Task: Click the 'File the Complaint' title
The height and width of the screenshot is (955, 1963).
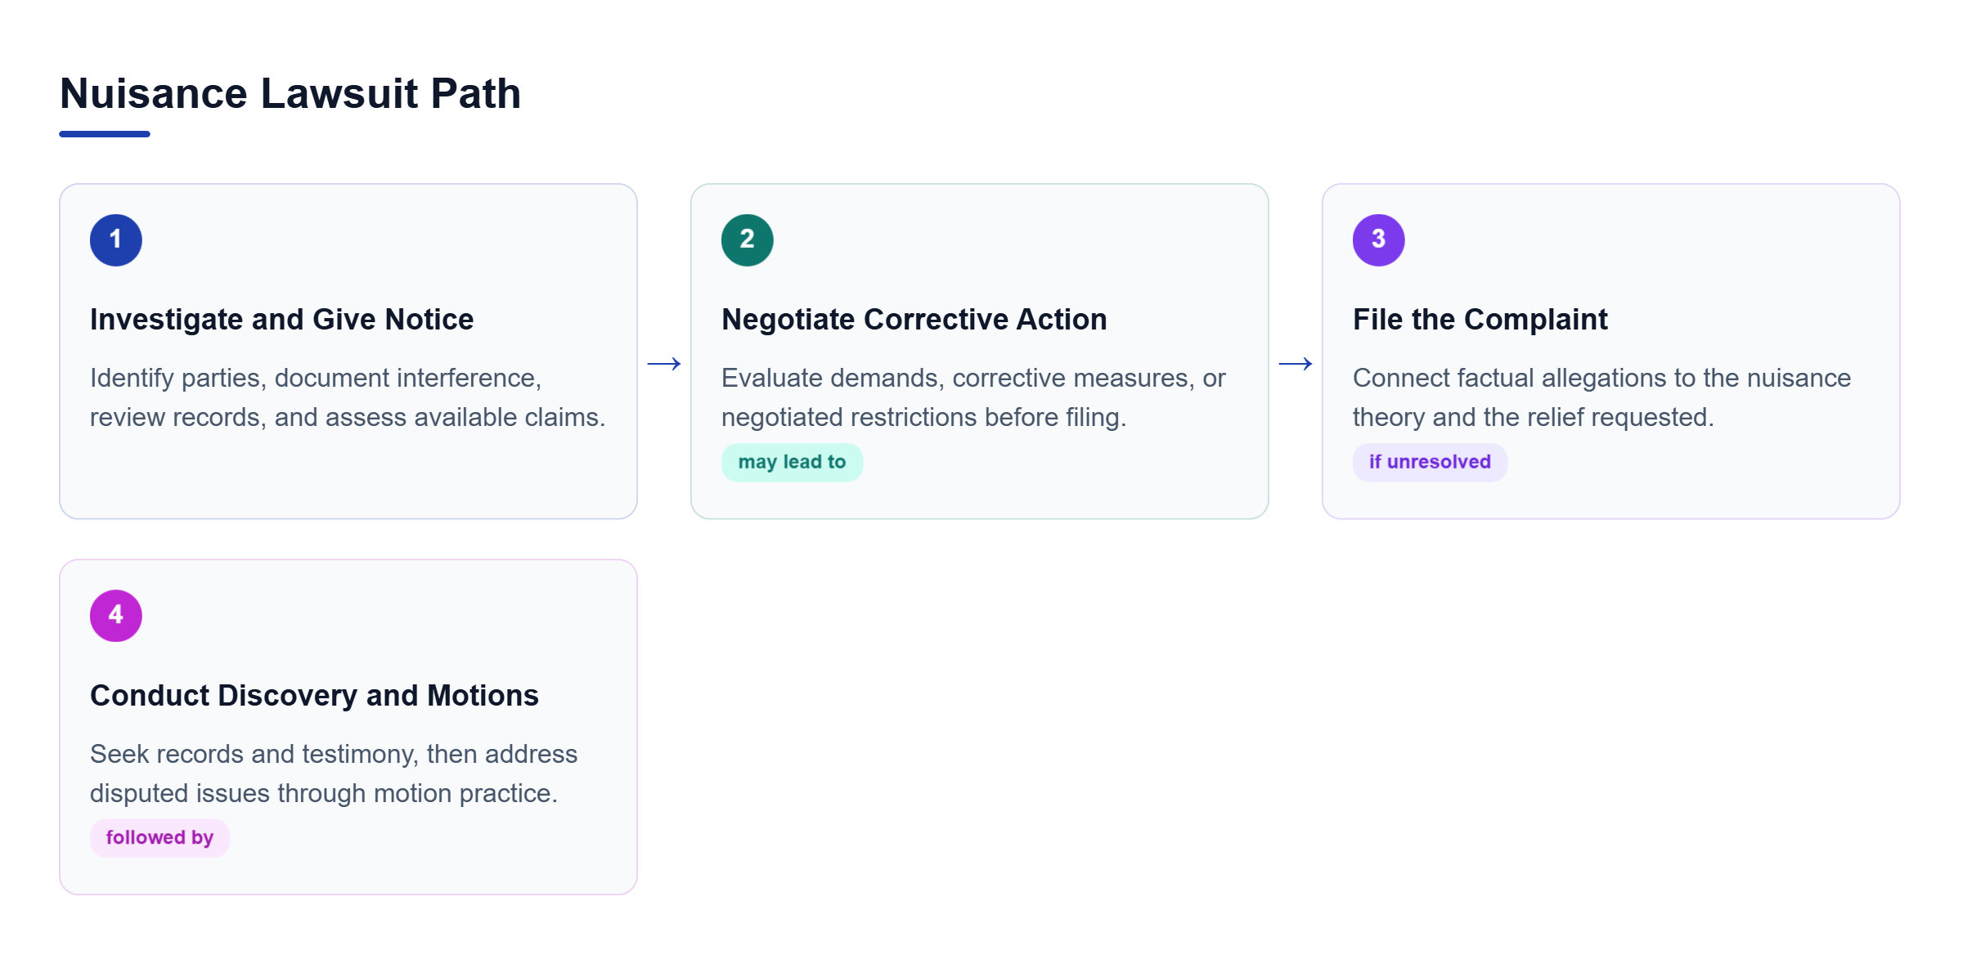Action: (x=1480, y=320)
